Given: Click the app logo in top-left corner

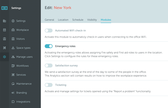Looking at the screenshot, I should pyautogui.click(x=5, y=8).
